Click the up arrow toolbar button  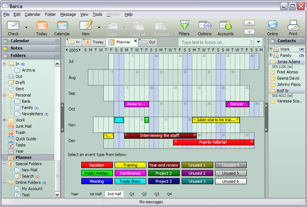pyautogui.click(x=249, y=23)
